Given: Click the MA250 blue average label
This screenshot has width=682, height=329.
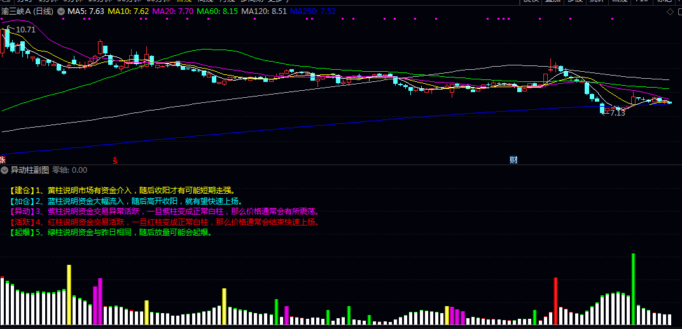Looking at the screenshot, I should tap(313, 11).
